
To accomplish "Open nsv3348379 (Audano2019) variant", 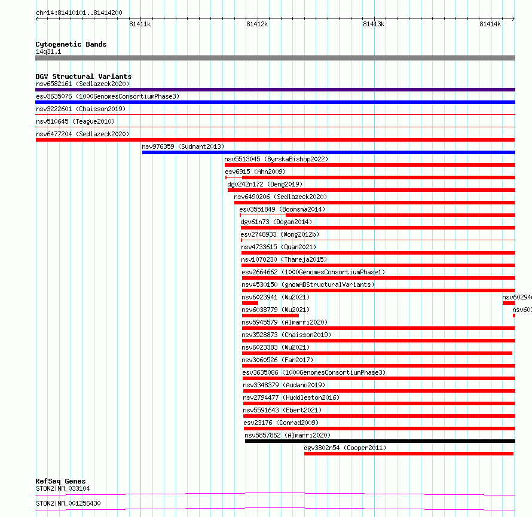I will 284,385.
